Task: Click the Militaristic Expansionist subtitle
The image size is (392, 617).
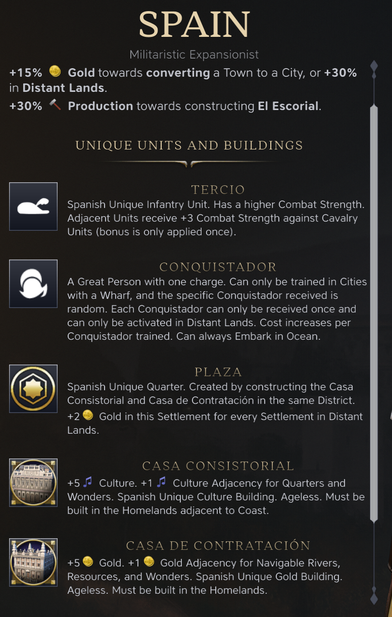Action: (x=194, y=54)
